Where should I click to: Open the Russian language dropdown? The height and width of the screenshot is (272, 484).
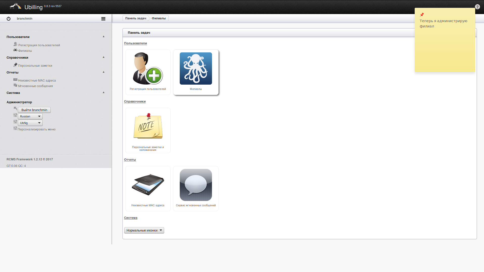point(30,116)
